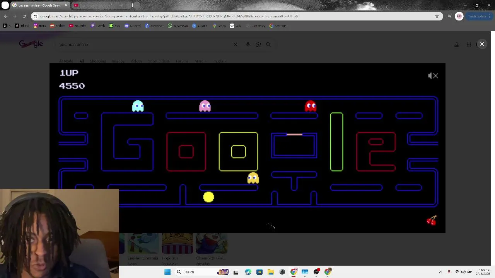Click the Finish update button
This screenshot has height=278, width=495.
tap(478, 16)
